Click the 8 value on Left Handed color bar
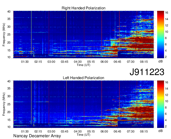The image size is (171, 139). tap(166, 108)
